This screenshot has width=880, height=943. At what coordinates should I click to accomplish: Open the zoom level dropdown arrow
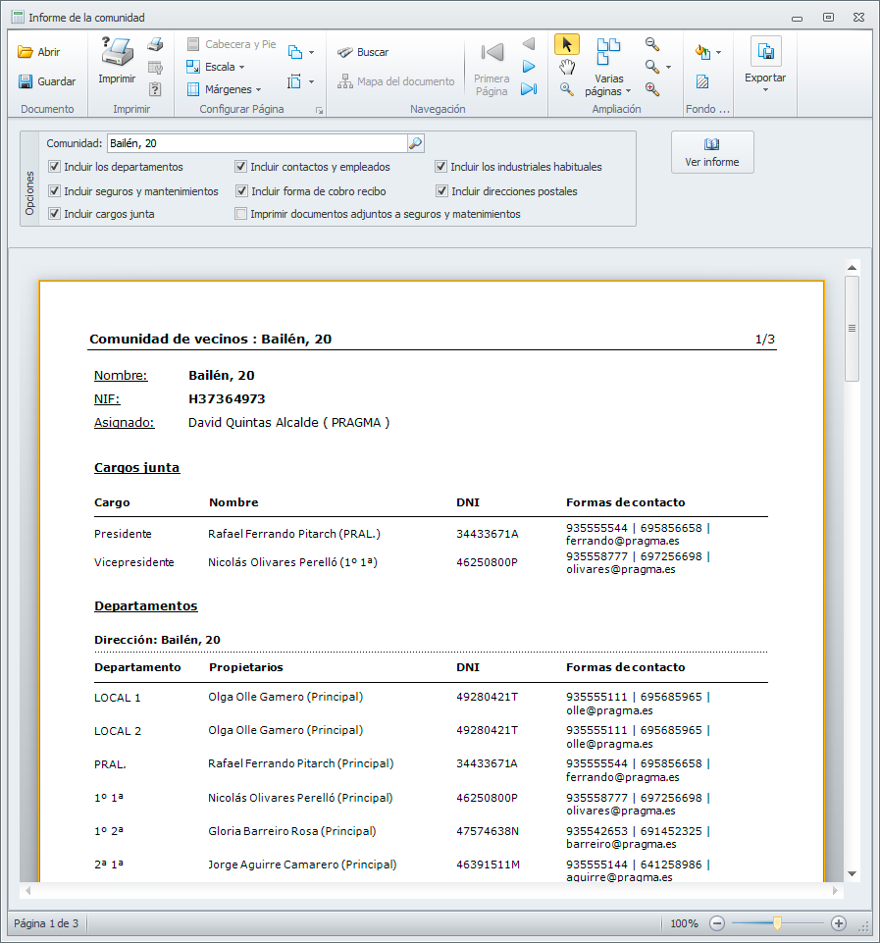[668, 67]
